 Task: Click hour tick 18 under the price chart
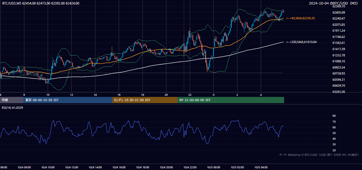[x=142, y=95]
